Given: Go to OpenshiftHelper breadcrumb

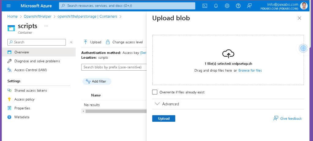Looking at the screenshot, I should (38, 17).
